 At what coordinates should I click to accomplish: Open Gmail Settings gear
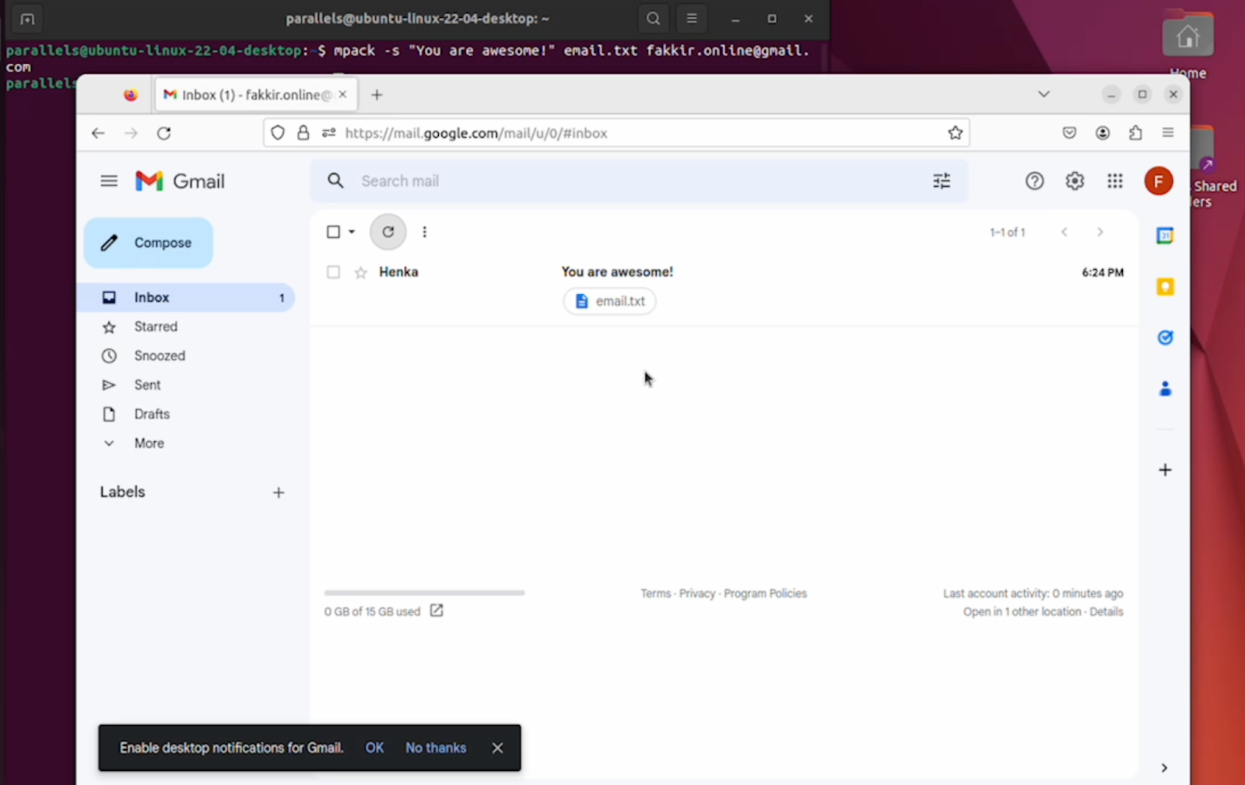[1075, 181]
